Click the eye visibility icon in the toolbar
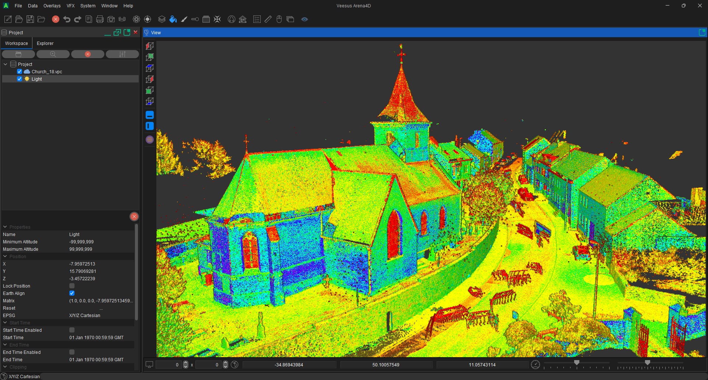The height and width of the screenshot is (380, 708). pyautogui.click(x=305, y=19)
